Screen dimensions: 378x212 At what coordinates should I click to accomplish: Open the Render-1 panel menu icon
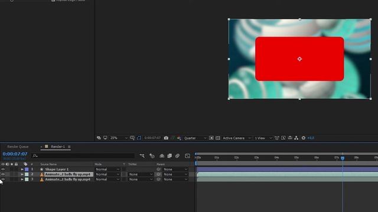point(69,147)
